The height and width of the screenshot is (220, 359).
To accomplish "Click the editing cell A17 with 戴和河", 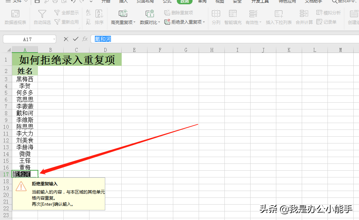I will 25,174.
